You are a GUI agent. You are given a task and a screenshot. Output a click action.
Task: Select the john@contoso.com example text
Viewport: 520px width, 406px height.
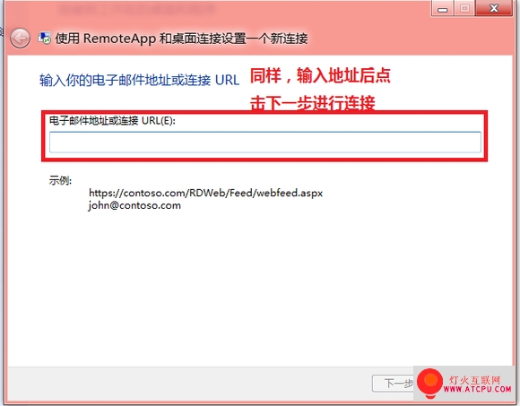[134, 205]
